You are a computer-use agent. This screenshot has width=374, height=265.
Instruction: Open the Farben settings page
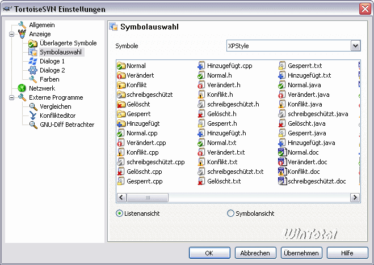click(x=49, y=79)
